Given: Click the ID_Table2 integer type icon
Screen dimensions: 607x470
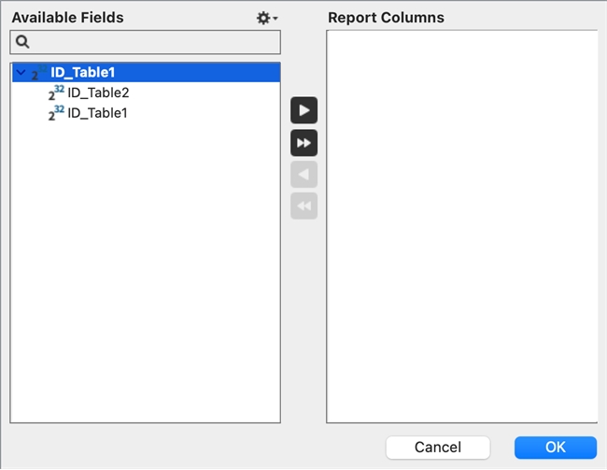Looking at the screenshot, I should [x=56, y=93].
